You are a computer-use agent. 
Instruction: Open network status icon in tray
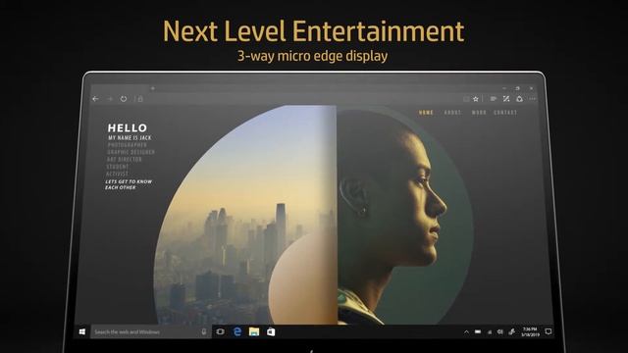pos(490,331)
